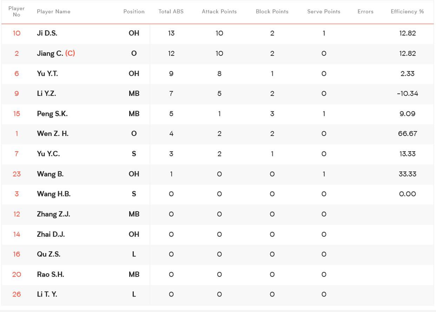Select Zhang Z.J. row name
The image size is (436, 312).
coord(53,214)
